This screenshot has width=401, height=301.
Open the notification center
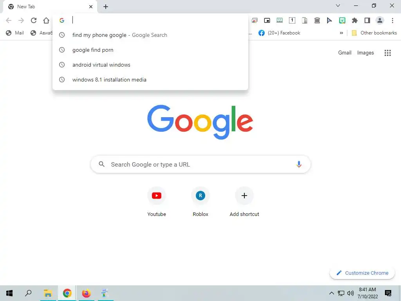point(388,293)
